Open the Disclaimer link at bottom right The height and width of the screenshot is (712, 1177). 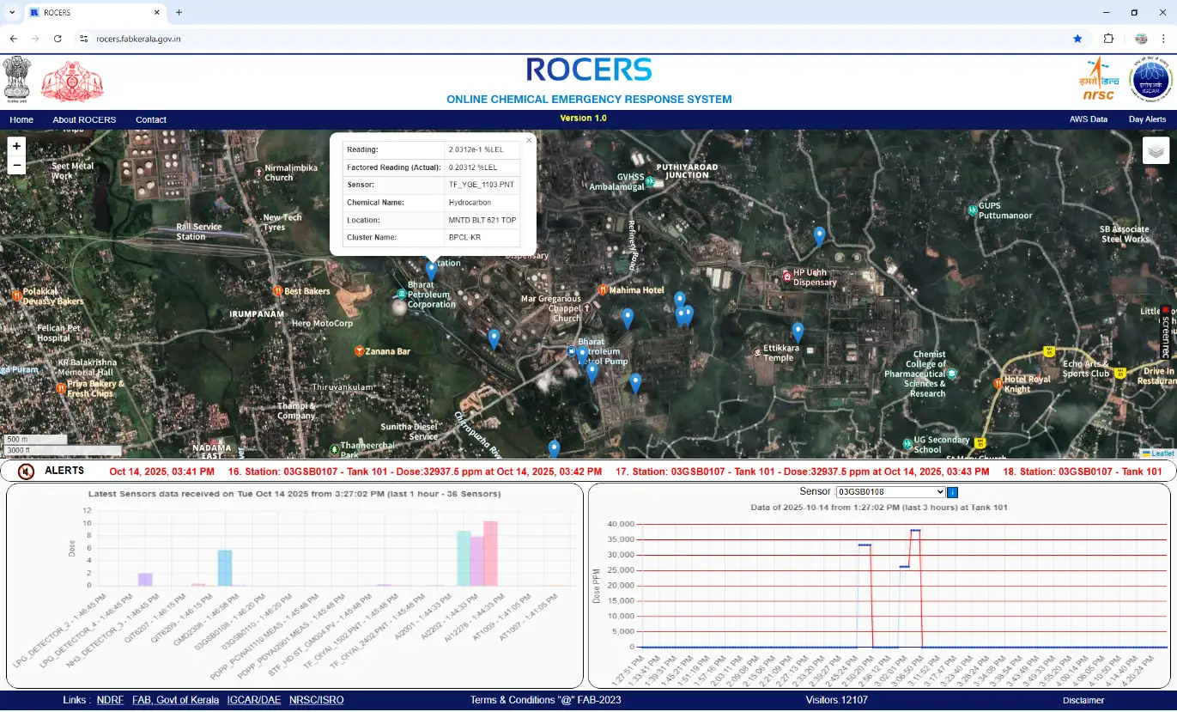click(1085, 699)
